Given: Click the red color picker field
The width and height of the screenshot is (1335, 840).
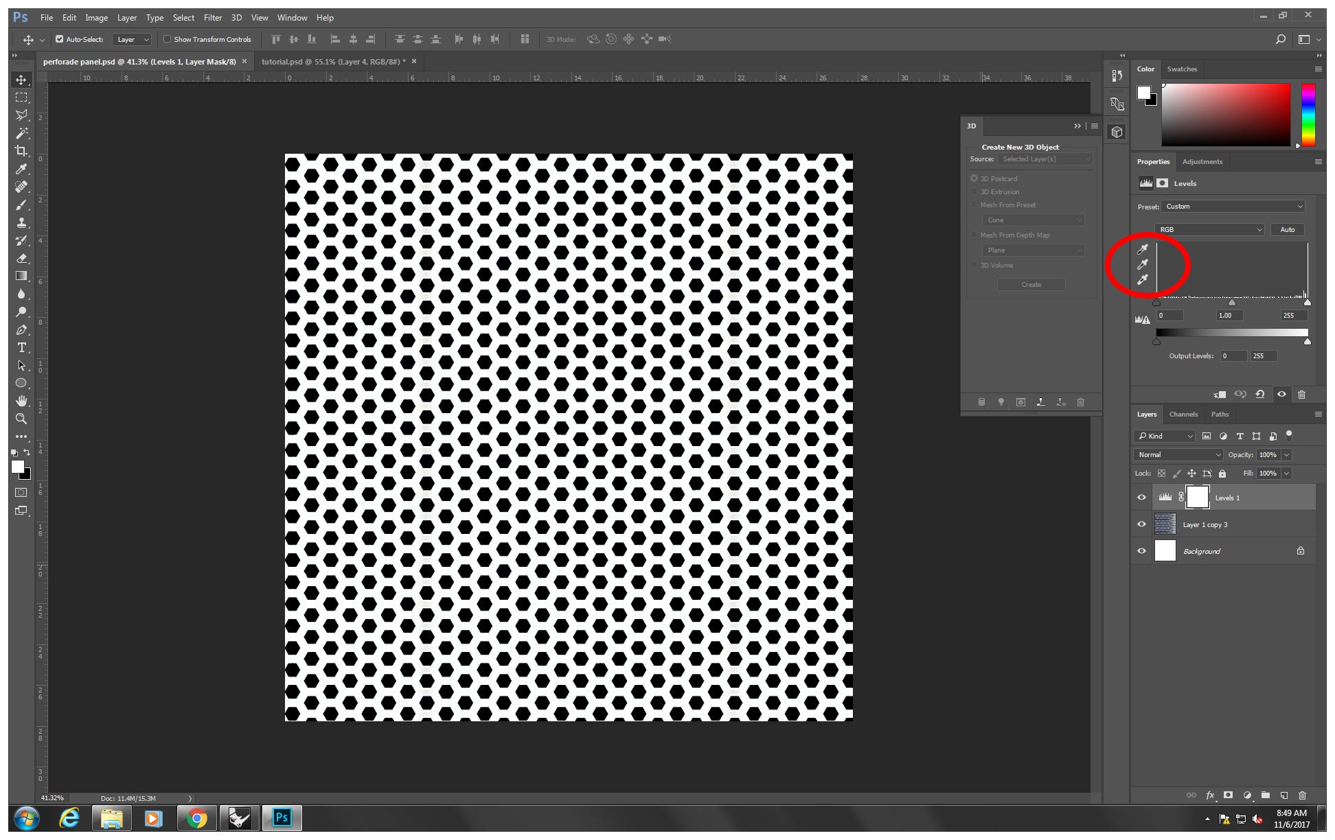Looking at the screenshot, I should click(x=1226, y=115).
